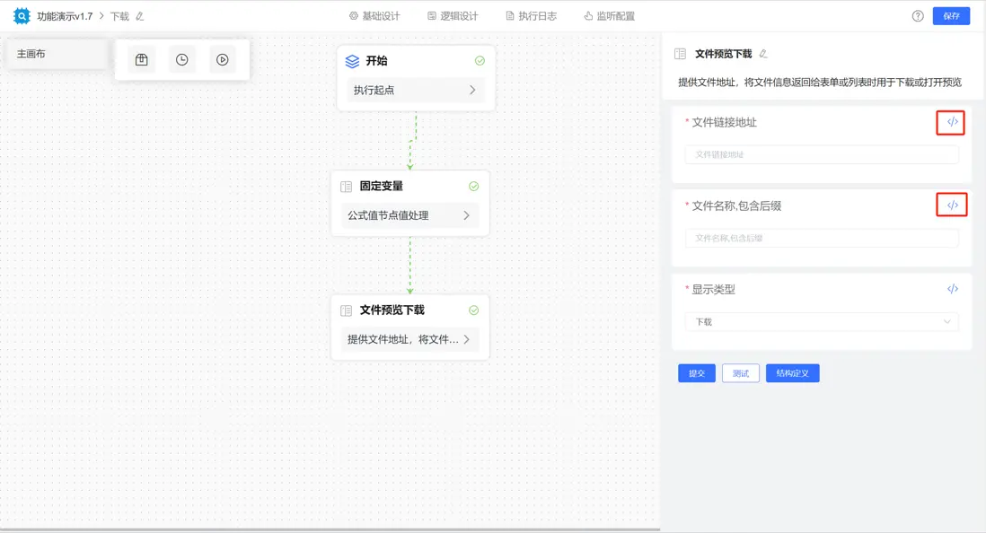Click the 提交 button
This screenshot has width=986, height=533.
pyautogui.click(x=697, y=373)
